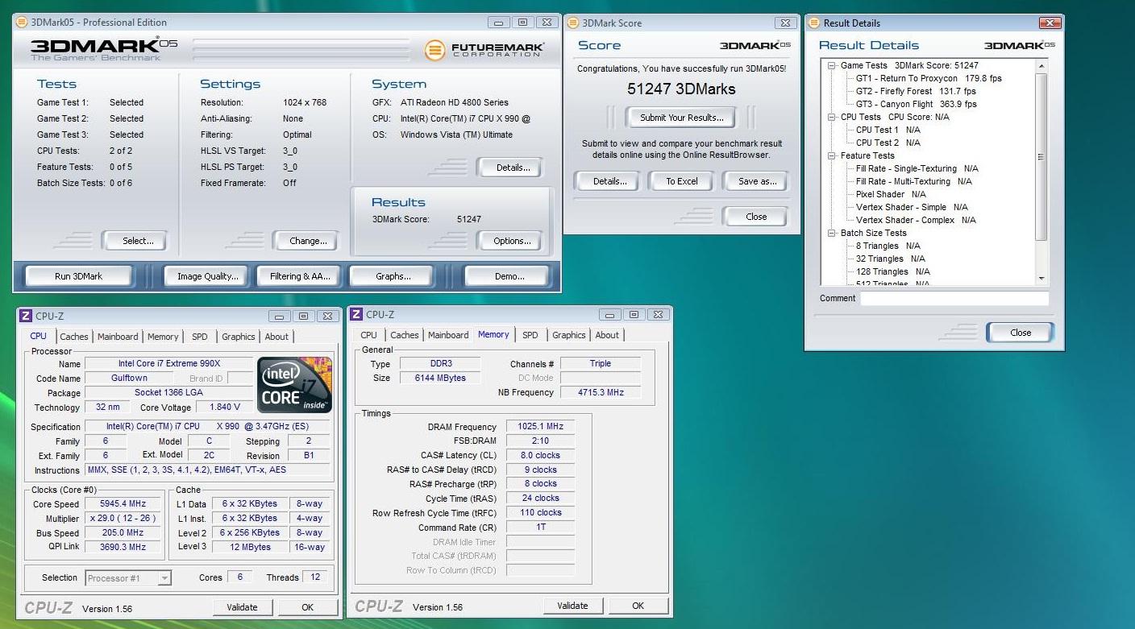Image resolution: width=1135 pixels, height=629 pixels.
Task: Click the CPU-Z title icon in the Memory window
Action: click(x=356, y=315)
